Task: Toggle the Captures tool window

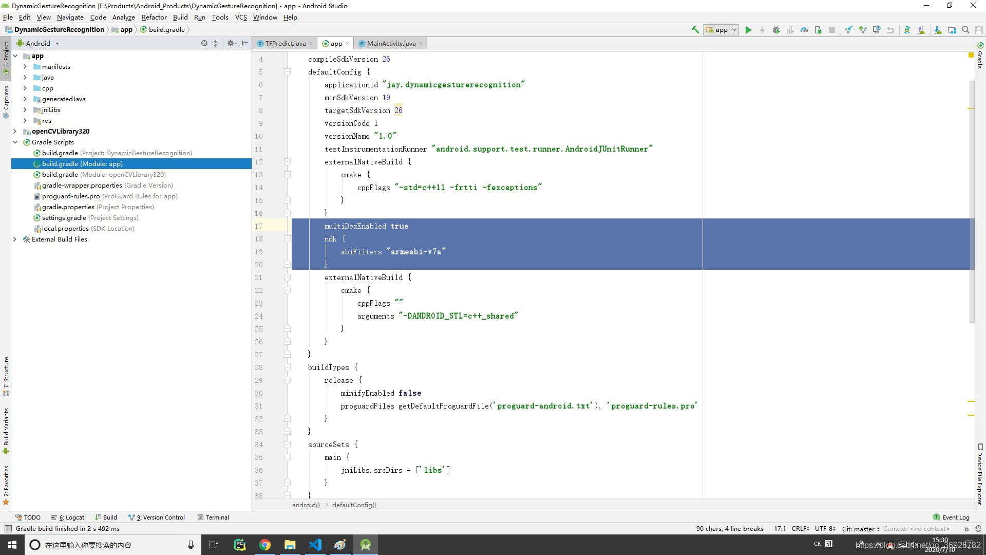Action: pyautogui.click(x=6, y=102)
